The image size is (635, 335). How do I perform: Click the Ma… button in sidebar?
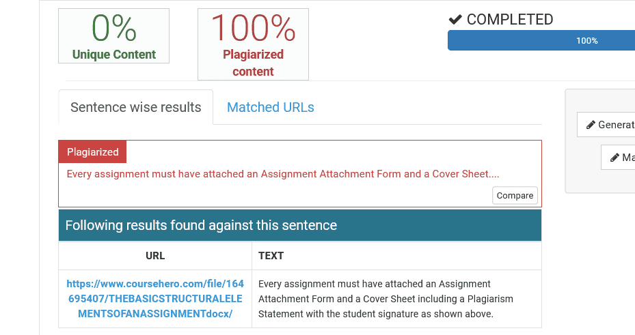pos(618,157)
